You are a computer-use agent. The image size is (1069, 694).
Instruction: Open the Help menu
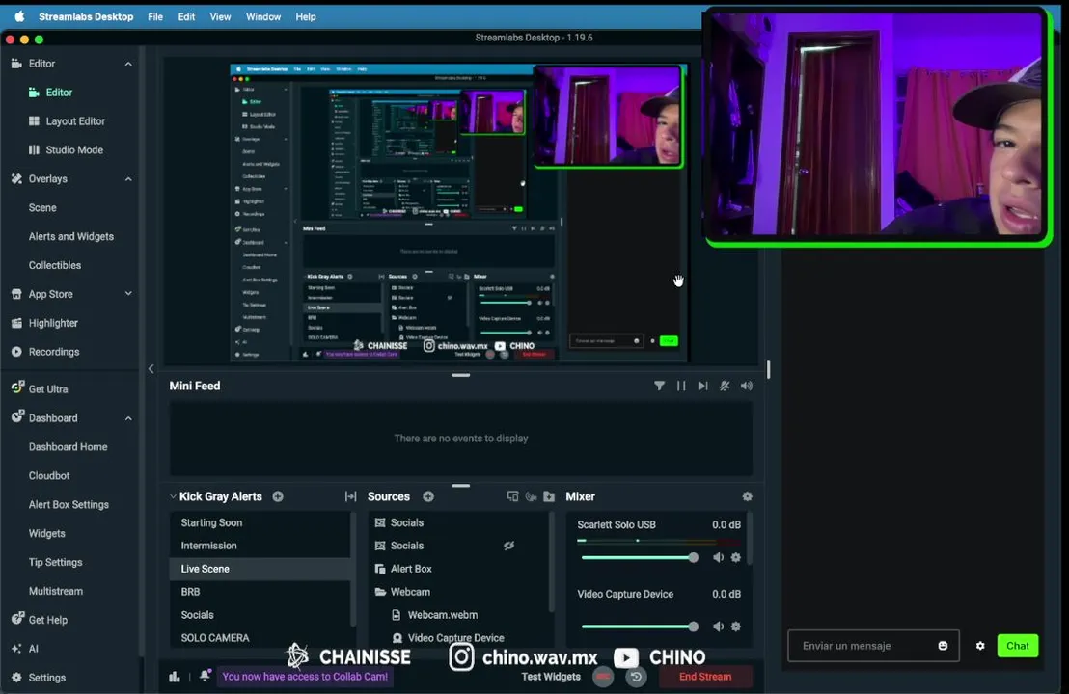306,17
